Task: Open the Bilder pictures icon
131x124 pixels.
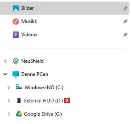Action: tap(16, 8)
